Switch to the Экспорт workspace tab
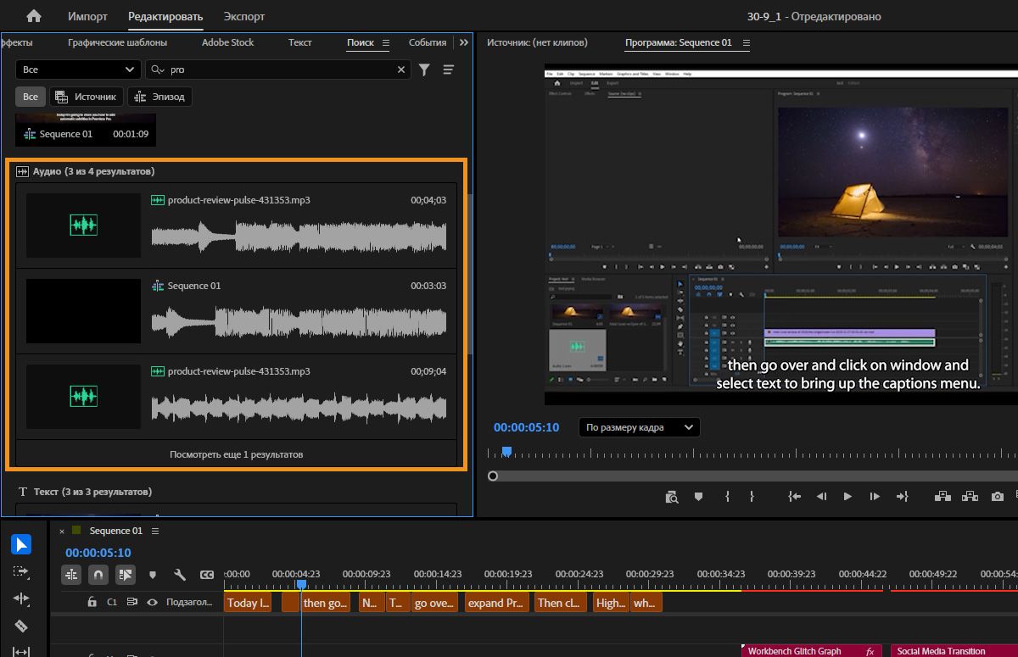This screenshot has height=657, width=1018. coord(244,16)
